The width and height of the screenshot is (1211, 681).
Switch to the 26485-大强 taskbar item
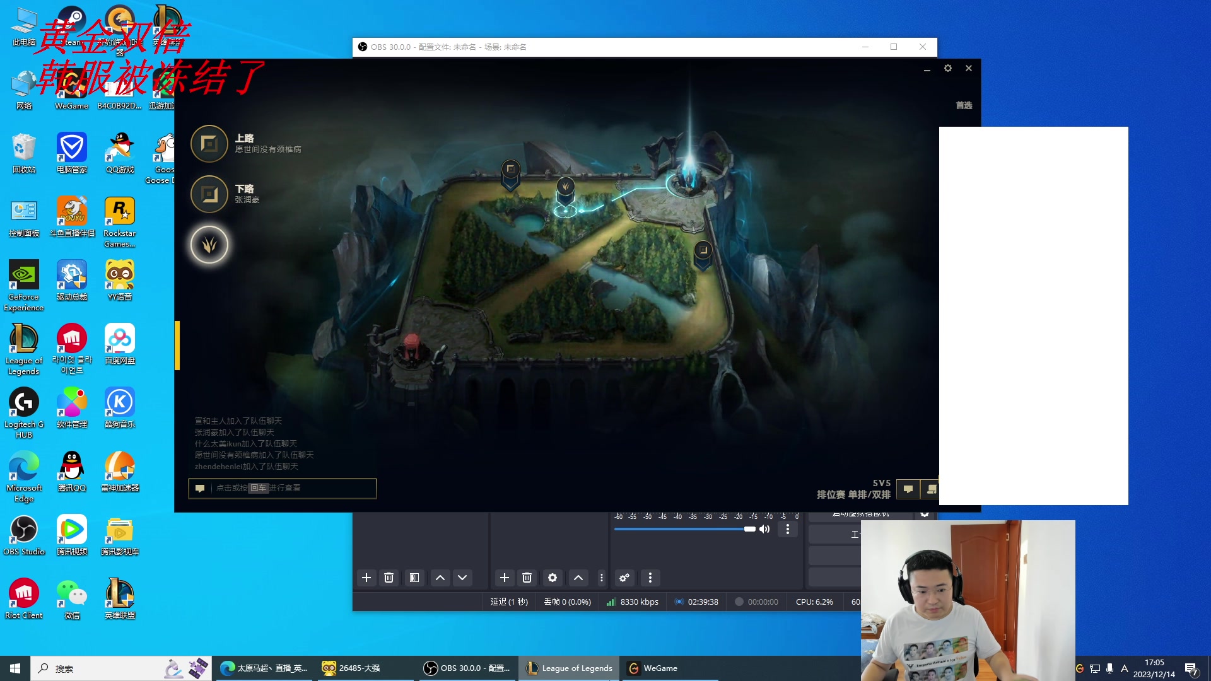[x=366, y=668]
